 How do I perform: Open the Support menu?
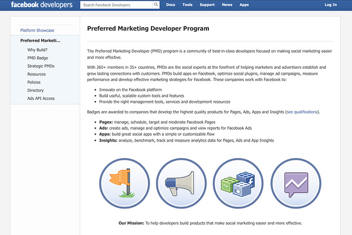[x=207, y=5]
